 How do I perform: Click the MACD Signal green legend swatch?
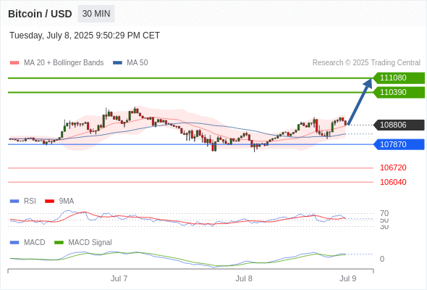59,243
